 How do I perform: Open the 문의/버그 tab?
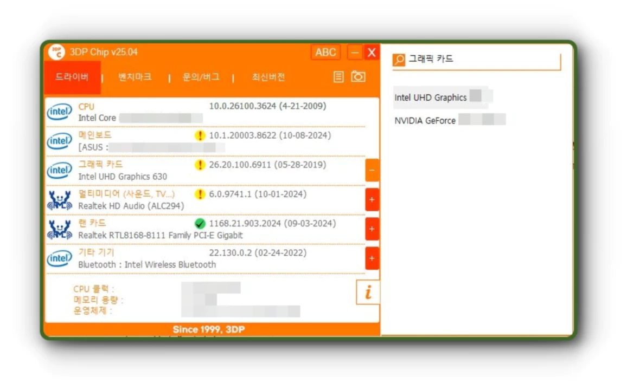(201, 77)
